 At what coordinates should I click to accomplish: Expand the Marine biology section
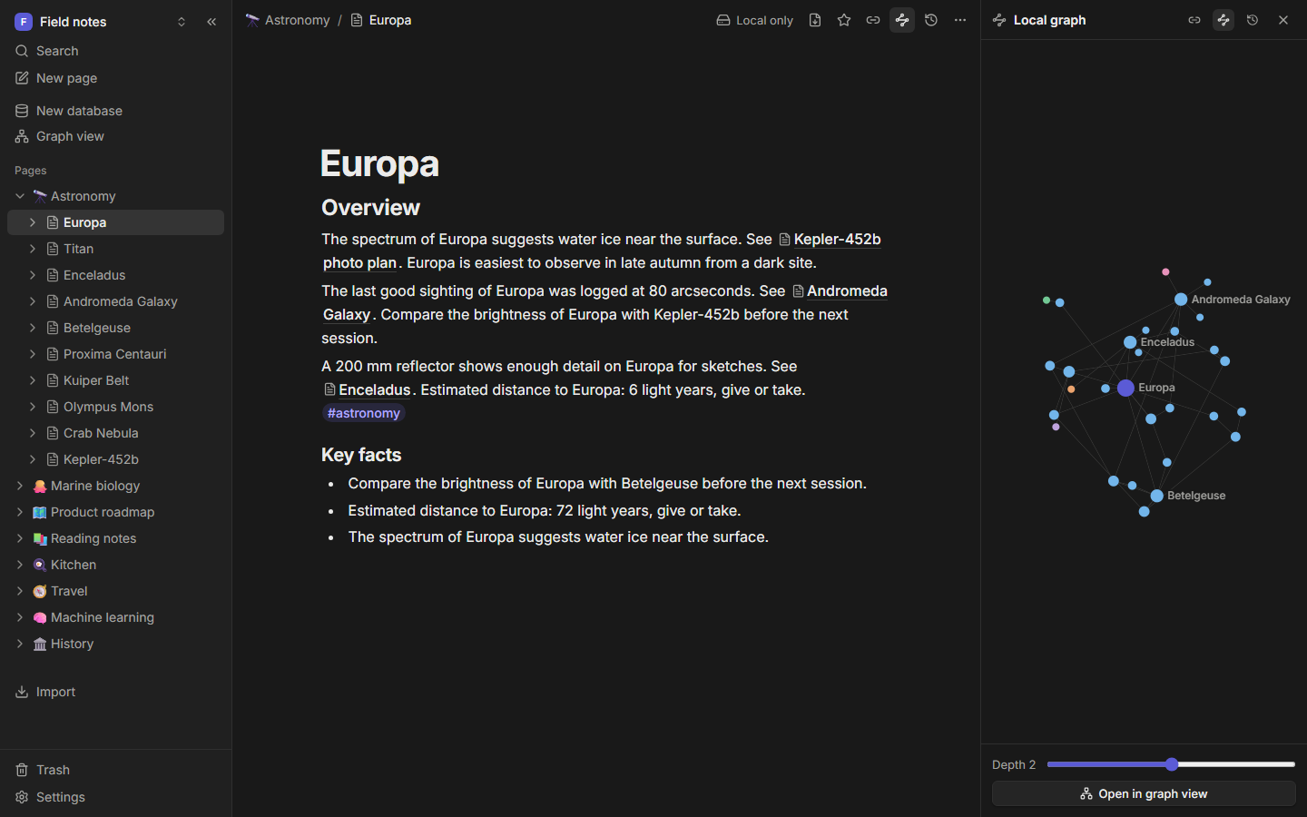20,486
